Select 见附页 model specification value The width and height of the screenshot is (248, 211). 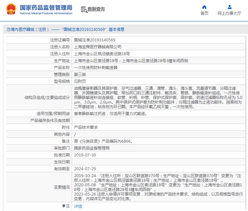[80, 82]
